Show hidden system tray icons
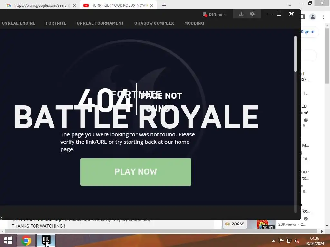Image resolution: width=330 pixels, height=247 pixels. [273, 241]
